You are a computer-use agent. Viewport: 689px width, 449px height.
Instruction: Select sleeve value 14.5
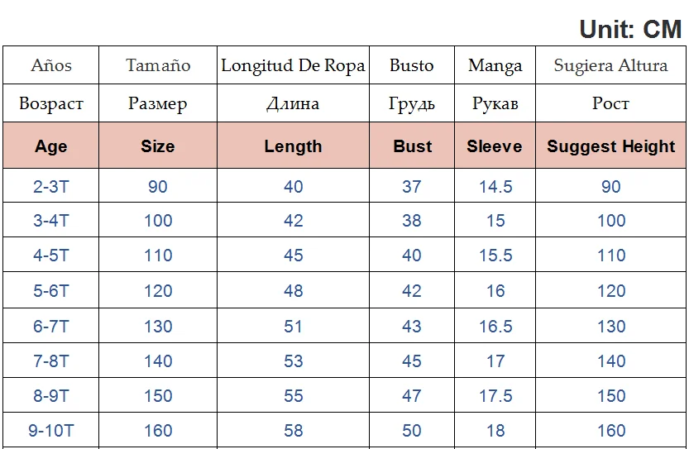tap(495, 186)
